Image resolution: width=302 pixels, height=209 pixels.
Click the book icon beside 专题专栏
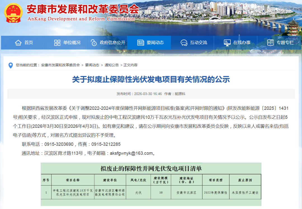coord(270,43)
